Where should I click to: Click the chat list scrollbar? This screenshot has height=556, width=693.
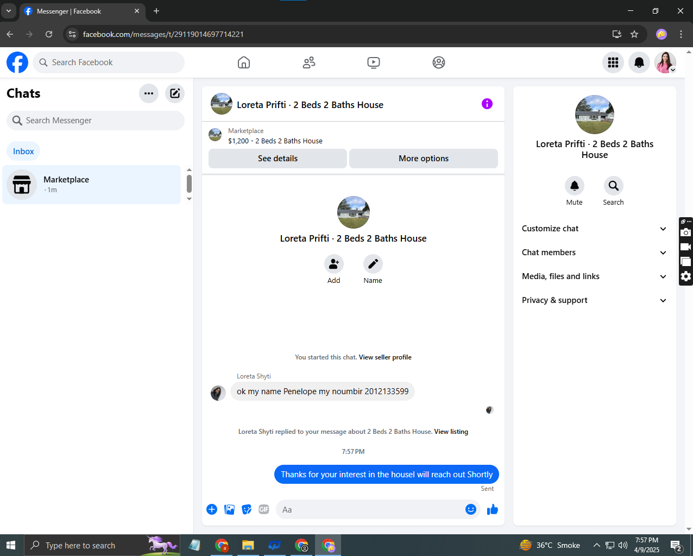point(189,184)
